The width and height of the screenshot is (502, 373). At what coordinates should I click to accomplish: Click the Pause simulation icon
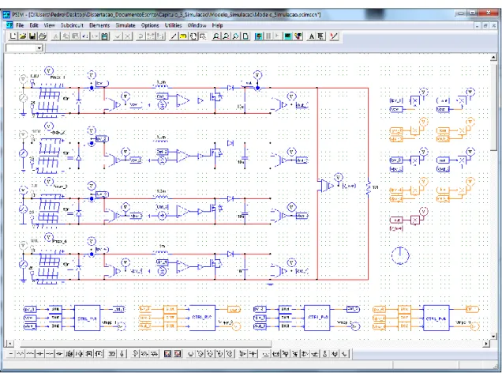268,36
